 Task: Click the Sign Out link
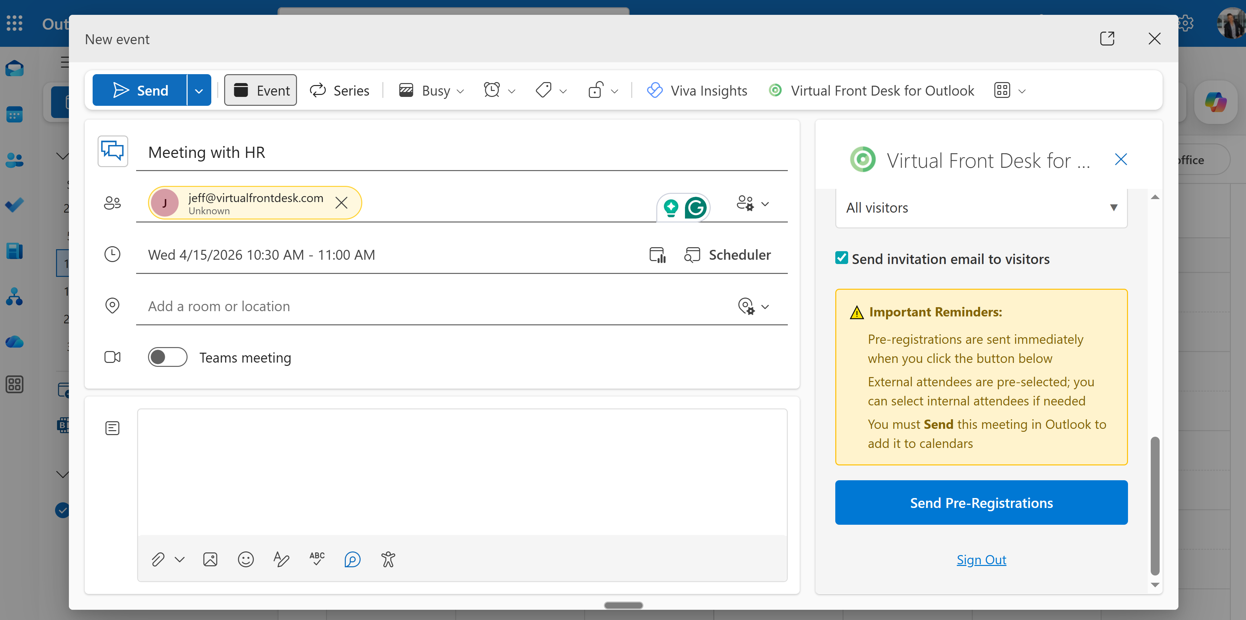point(981,560)
